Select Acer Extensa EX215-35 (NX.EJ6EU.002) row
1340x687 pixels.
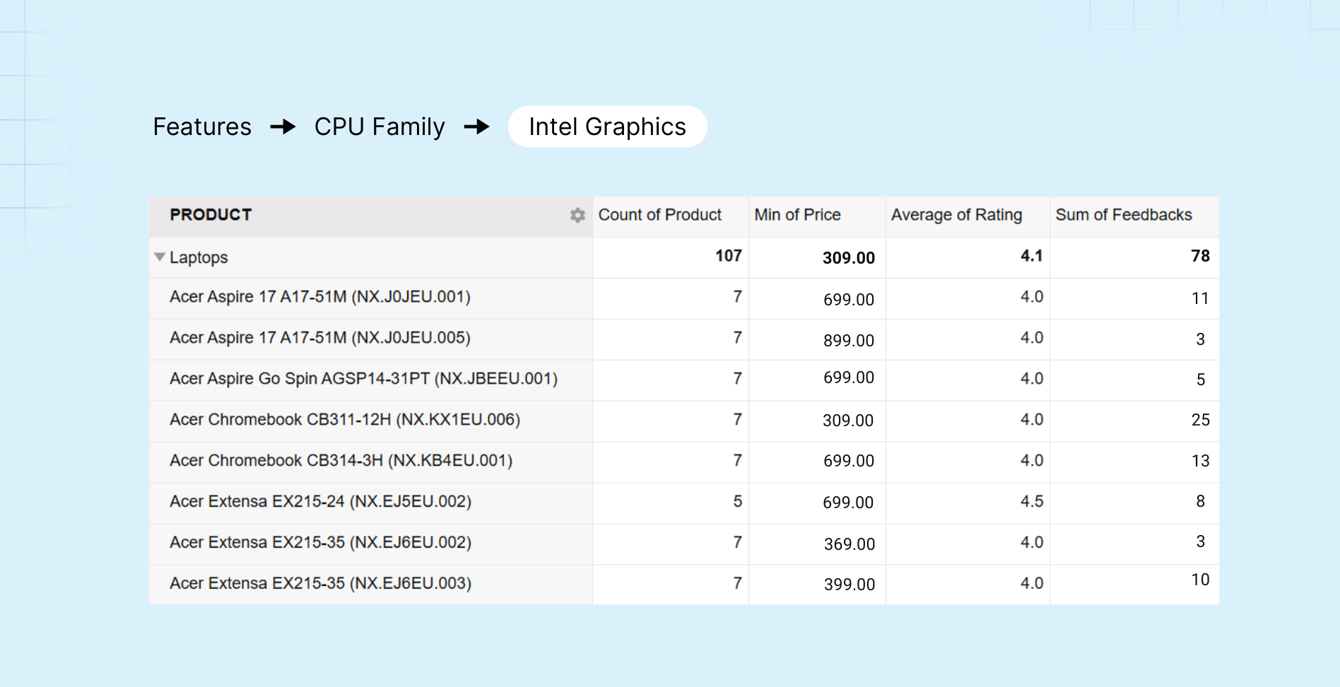tap(320, 543)
